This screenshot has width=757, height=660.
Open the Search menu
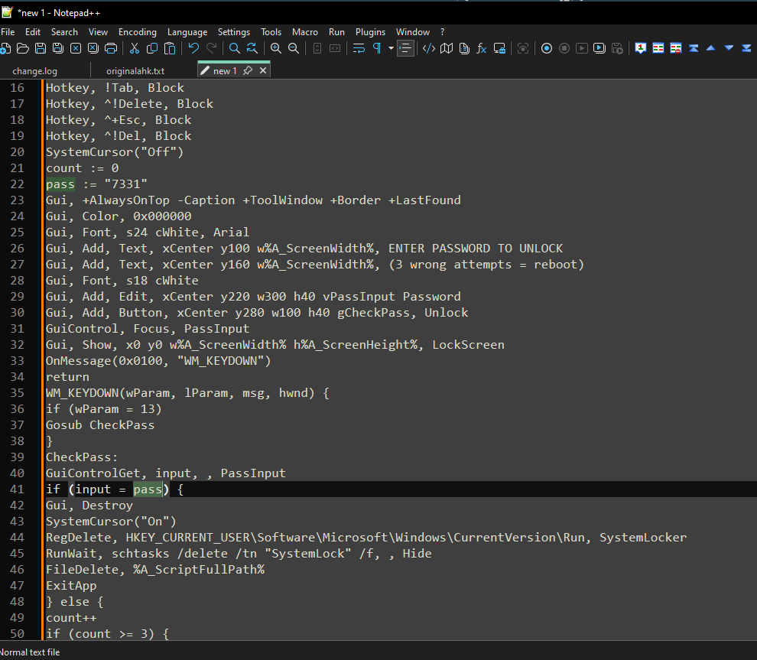click(64, 32)
